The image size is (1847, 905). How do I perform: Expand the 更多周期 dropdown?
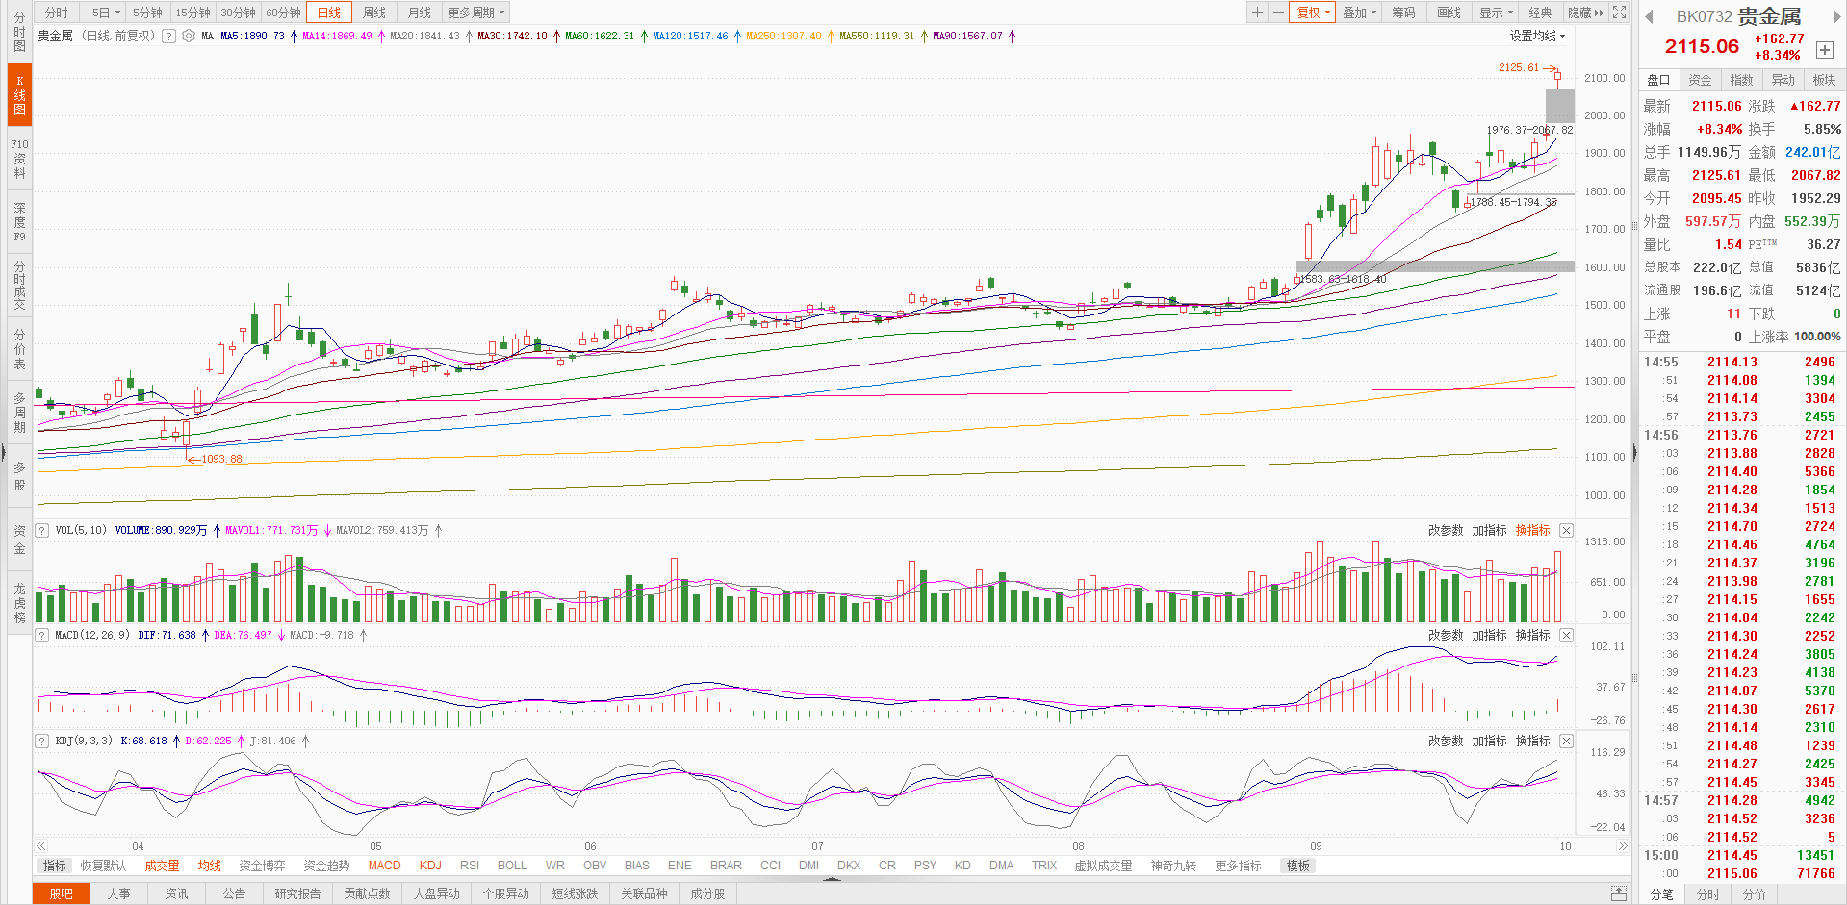(x=475, y=13)
